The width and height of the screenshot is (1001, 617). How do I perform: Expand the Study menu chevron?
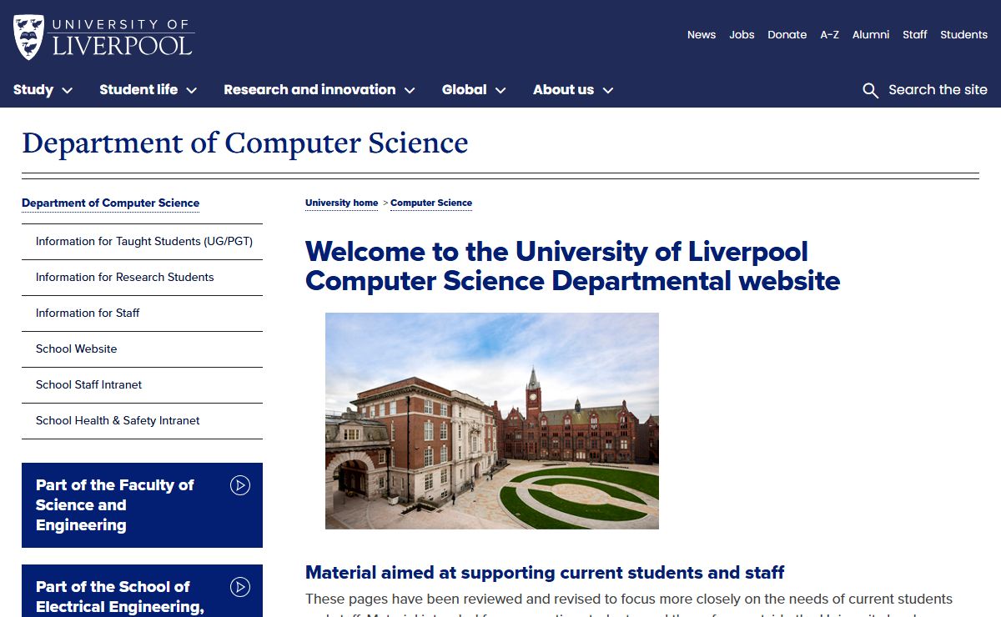[x=67, y=90]
